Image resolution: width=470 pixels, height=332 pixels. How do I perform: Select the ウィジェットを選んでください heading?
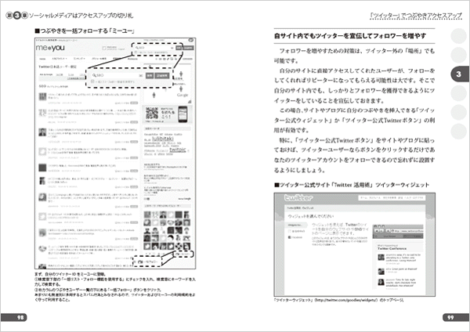310,216
